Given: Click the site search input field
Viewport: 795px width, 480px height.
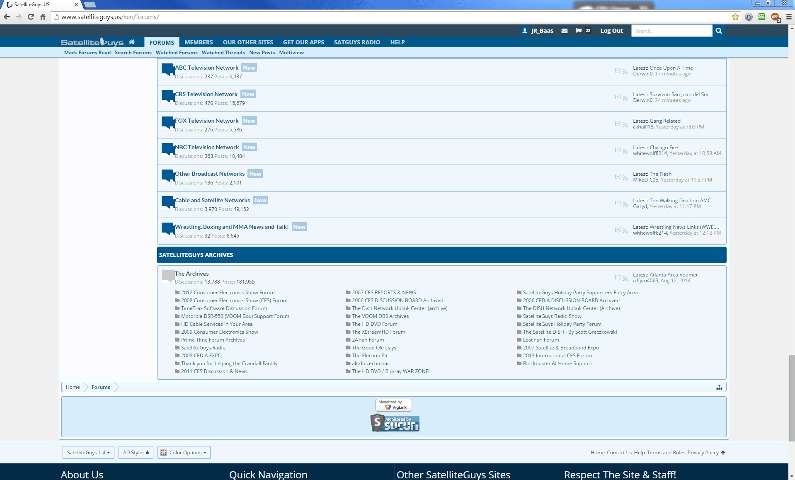Looking at the screenshot, I should pos(671,31).
